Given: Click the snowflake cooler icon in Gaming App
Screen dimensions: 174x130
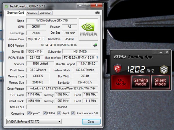Looking at the screenshot, I should [164, 70].
